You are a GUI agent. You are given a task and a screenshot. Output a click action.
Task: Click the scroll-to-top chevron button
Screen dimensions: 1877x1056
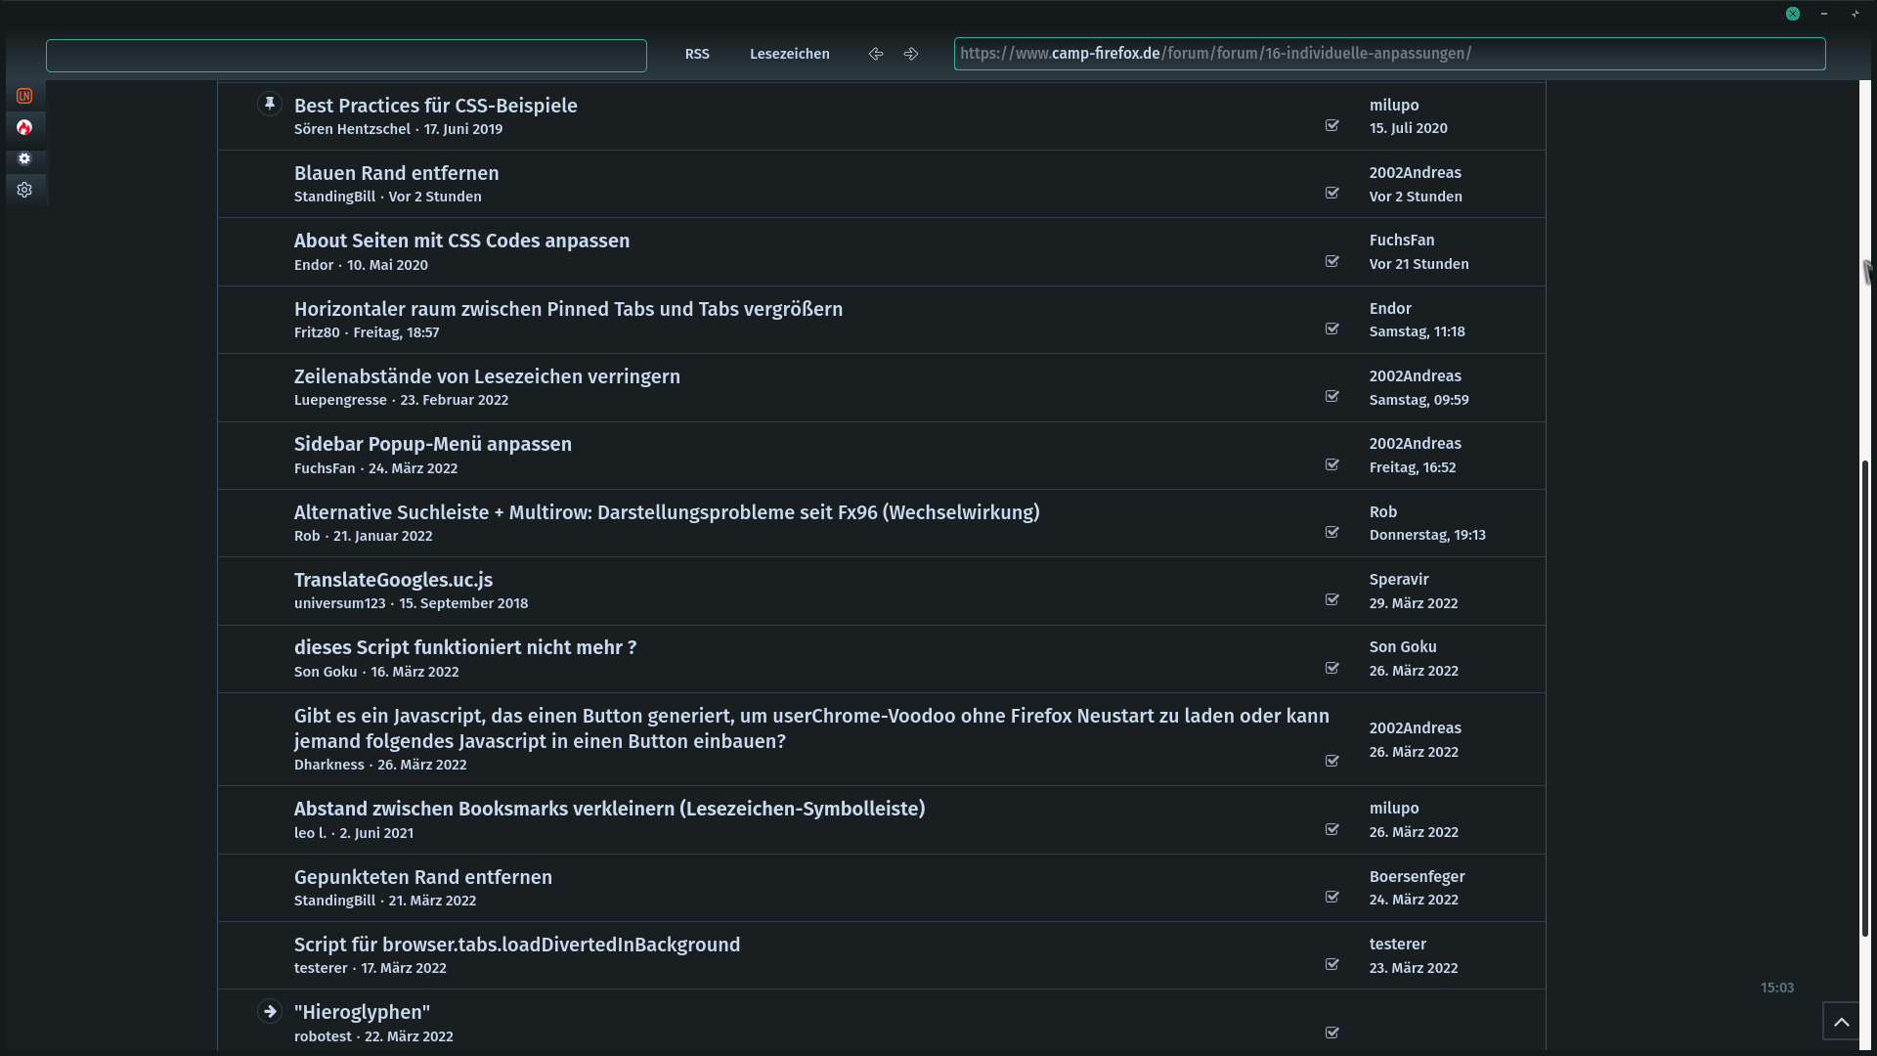[x=1841, y=1022]
